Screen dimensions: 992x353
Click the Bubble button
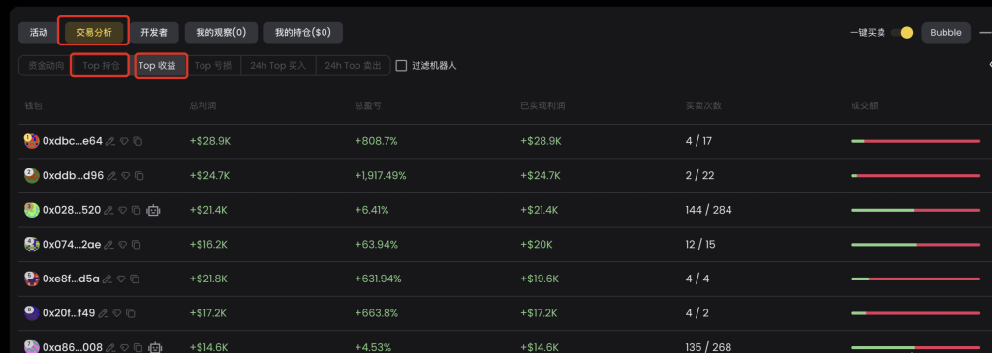945,33
